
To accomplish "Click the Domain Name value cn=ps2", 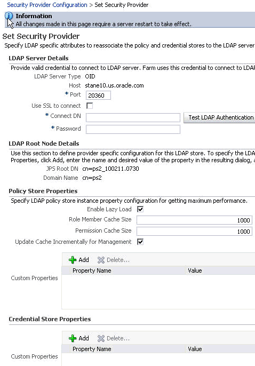I will (x=92, y=178).
